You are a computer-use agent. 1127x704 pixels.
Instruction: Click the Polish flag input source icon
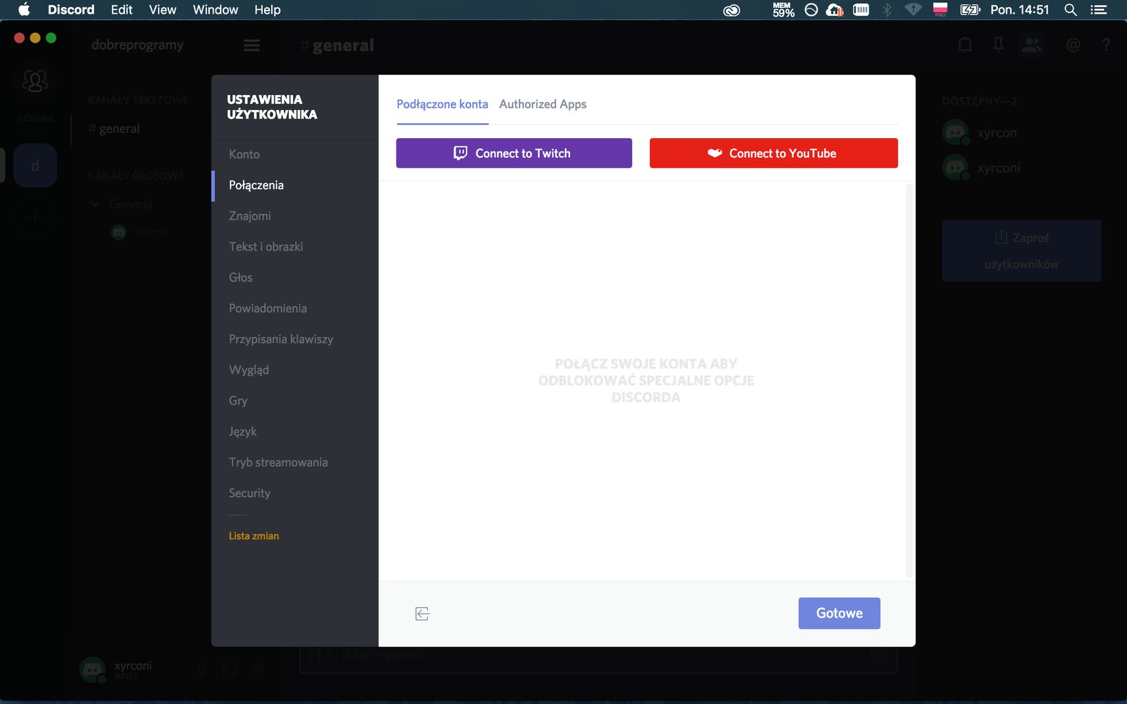coord(940,10)
